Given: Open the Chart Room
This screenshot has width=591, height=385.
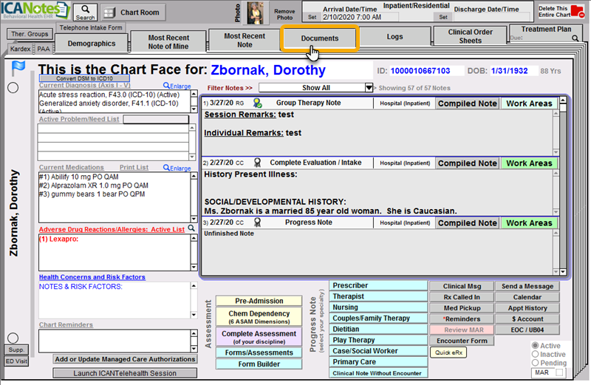Looking at the screenshot, I should (132, 13).
